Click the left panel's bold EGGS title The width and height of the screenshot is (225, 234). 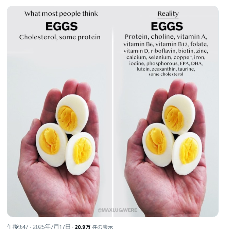(x=62, y=26)
